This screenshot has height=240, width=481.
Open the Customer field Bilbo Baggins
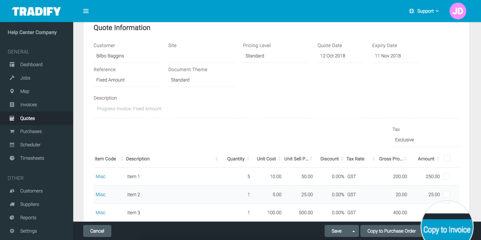[126, 56]
